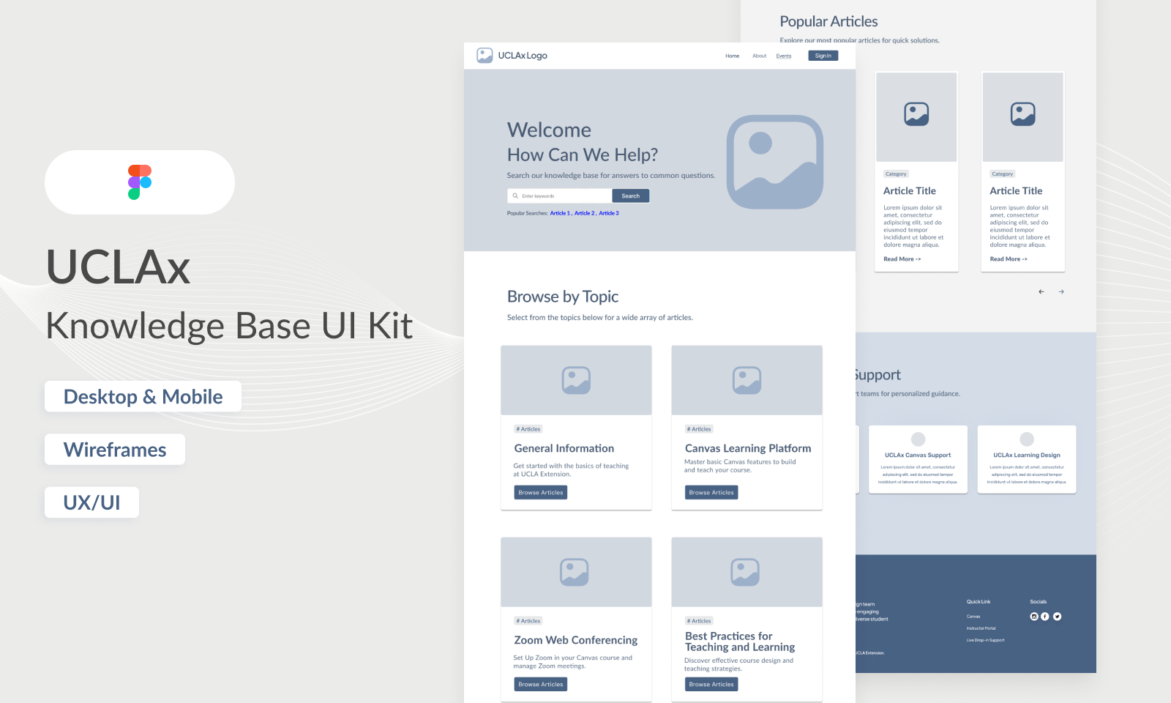The height and width of the screenshot is (703, 1171).
Task: Select About in the navigation bar
Action: [759, 56]
